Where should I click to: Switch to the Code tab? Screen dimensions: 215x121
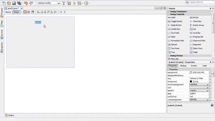[x=205, y=66]
